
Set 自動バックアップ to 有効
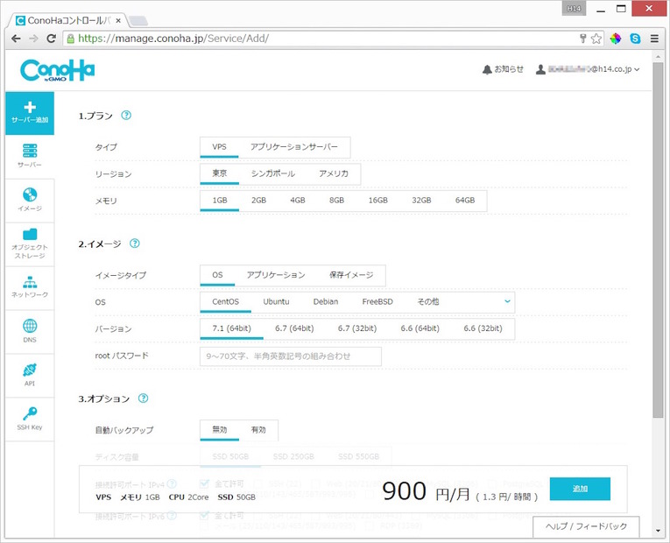click(258, 430)
